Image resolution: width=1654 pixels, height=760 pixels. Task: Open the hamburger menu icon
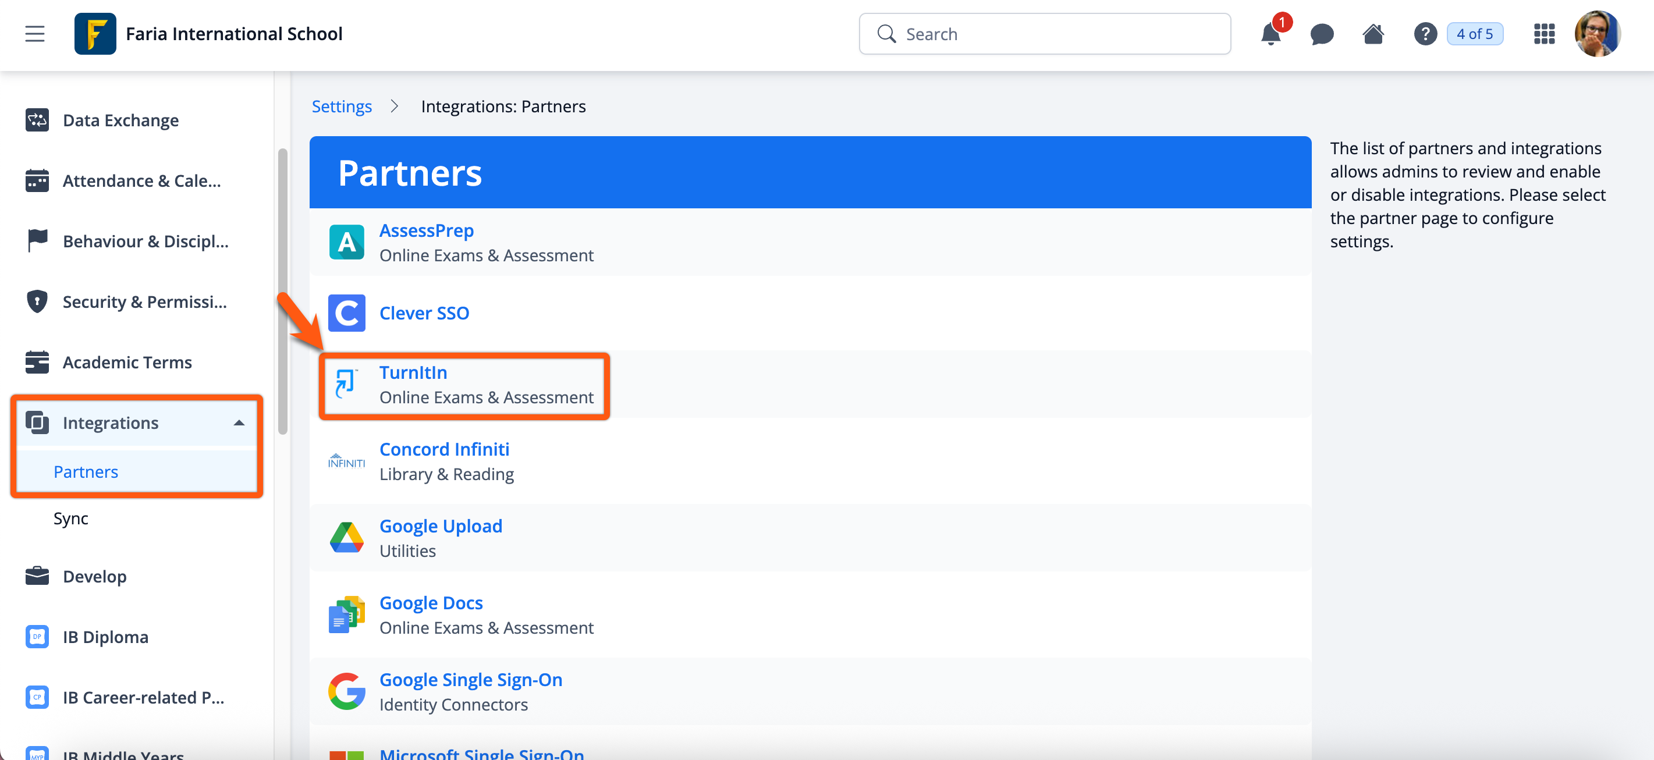tap(35, 34)
